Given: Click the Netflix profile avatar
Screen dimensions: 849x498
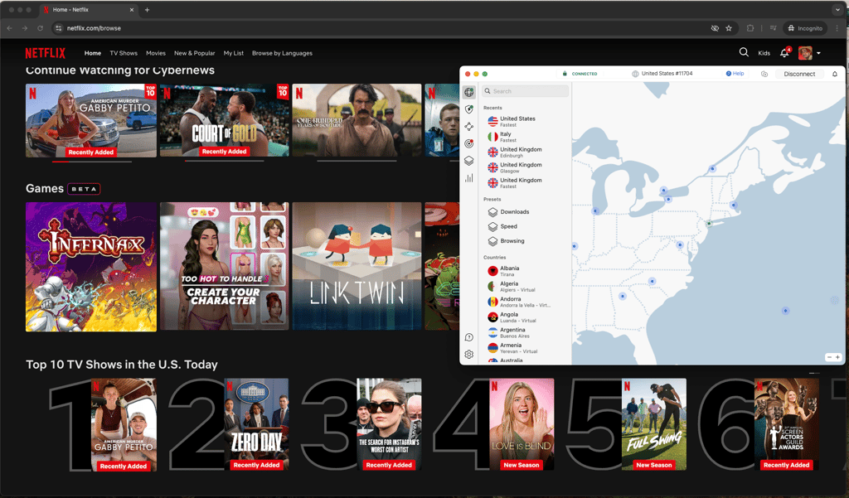Looking at the screenshot, I should coord(805,53).
